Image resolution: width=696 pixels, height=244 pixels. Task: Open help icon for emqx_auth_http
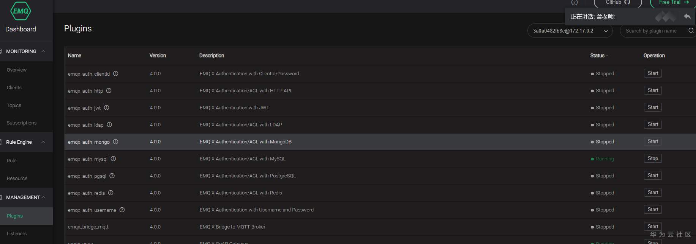pos(109,91)
